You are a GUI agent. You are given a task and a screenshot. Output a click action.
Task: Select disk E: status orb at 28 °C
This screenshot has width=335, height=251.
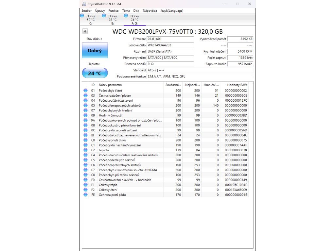(104, 15)
